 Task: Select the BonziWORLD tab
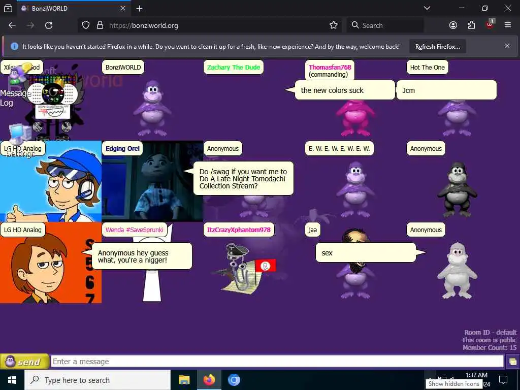[73, 9]
